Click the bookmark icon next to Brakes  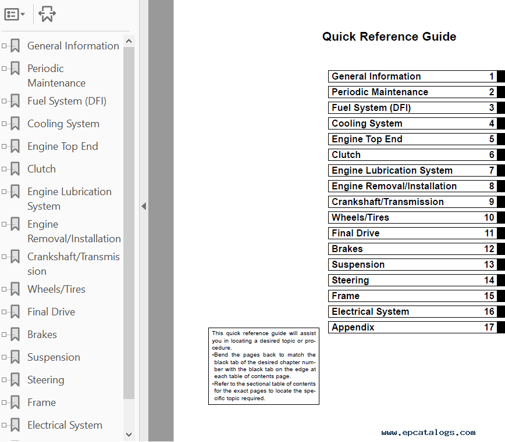click(x=15, y=335)
